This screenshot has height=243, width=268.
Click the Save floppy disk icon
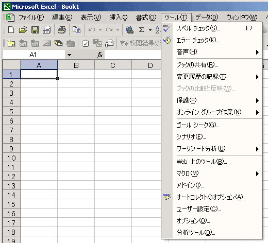35,30
